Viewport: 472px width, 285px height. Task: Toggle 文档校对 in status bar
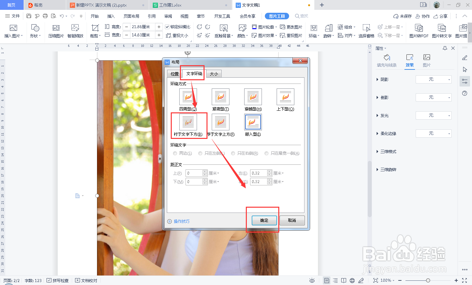coord(86,280)
